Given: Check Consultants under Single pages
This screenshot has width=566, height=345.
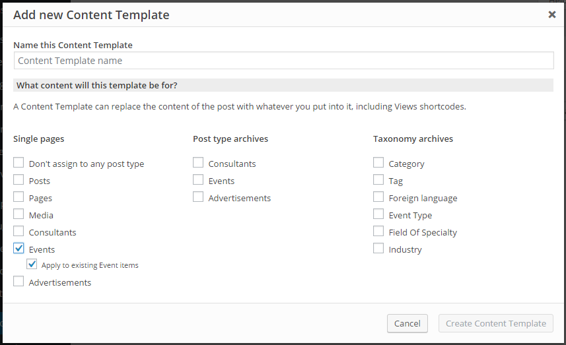Looking at the screenshot, I should click(x=18, y=231).
